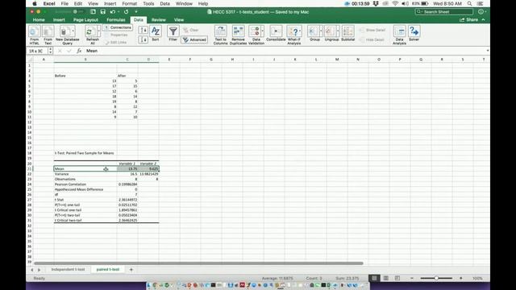This screenshot has height=290, width=516.
Task: Open Data Validation
Action: pos(256,35)
